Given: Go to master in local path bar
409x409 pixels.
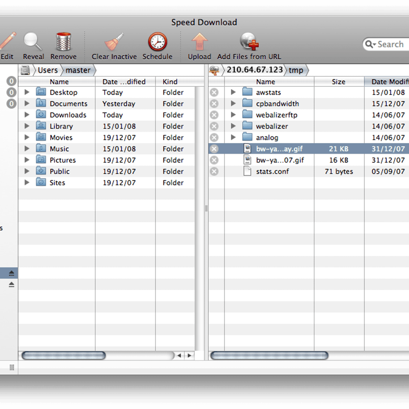Looking at the screenshot, I should (x=78, y=70).
